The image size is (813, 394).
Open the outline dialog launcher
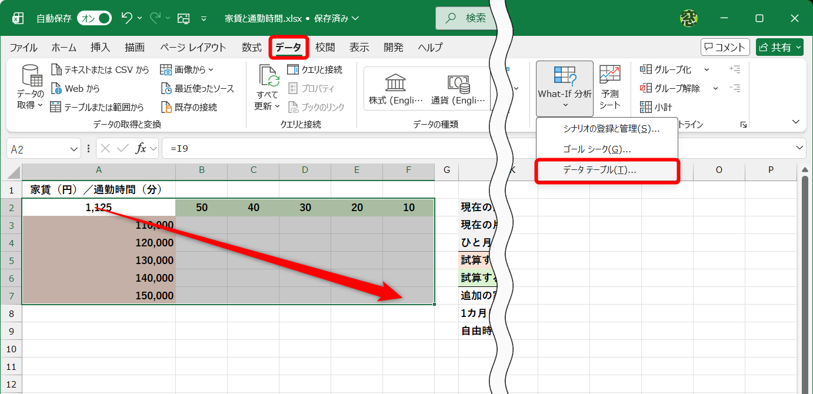(x=744, y=125)
